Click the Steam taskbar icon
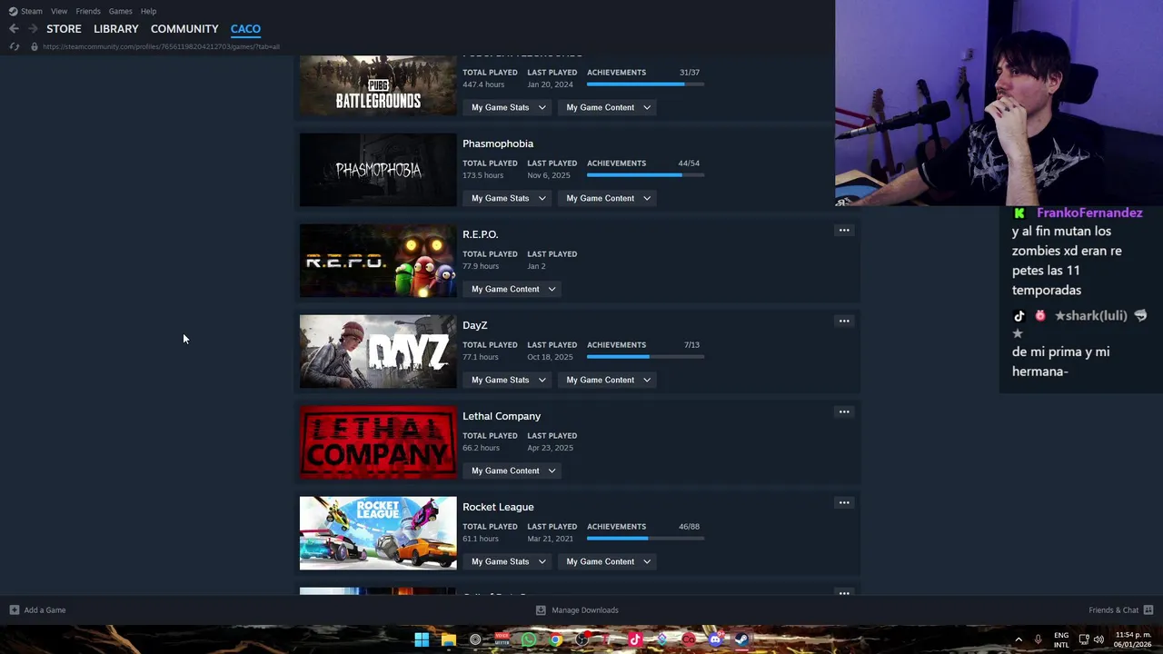This screenshot has width=1163, height=654. point(741,639)
